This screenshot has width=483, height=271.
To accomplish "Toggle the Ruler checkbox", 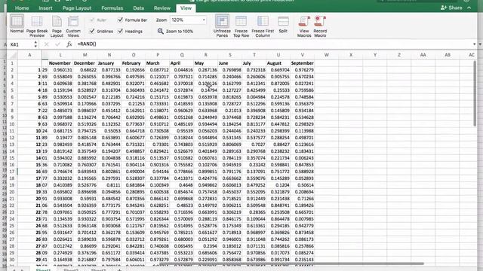I will click(92, 20).
